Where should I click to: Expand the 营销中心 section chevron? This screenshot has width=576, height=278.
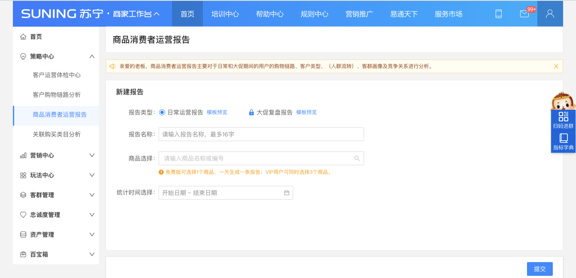tap(92, 155)
